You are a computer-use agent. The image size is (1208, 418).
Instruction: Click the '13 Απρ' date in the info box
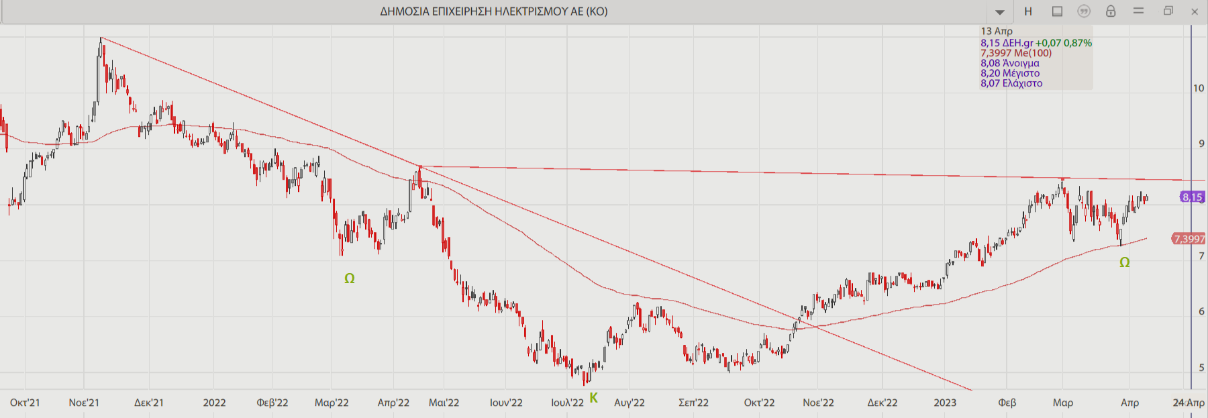coord(997,31)
